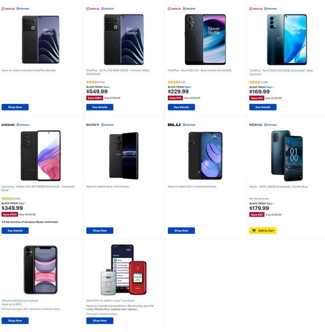Click the Samsung brand logo
325x332 pixels.
[x=8, y=125]
